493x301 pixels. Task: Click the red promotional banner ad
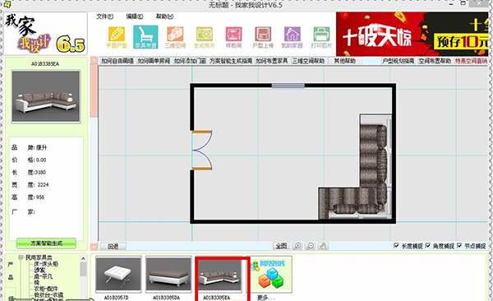pyautogui.click(x=412, y=34)
